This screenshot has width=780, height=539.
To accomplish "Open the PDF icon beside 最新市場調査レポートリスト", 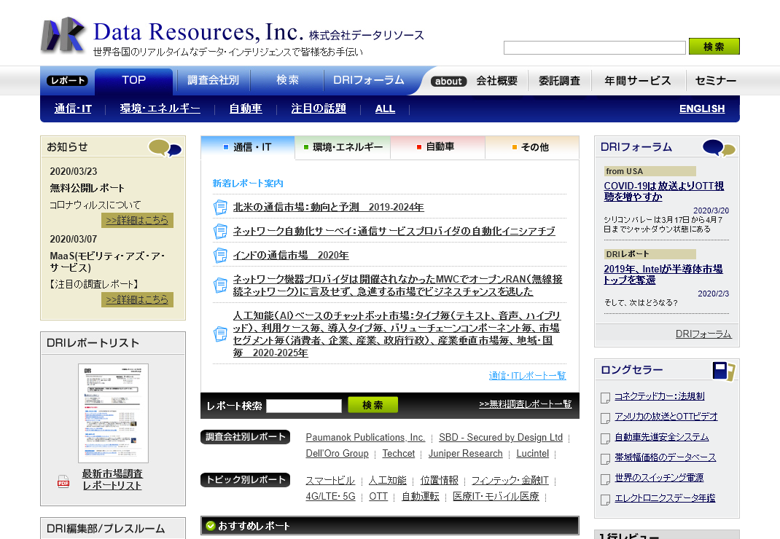I will pos(63,481).
